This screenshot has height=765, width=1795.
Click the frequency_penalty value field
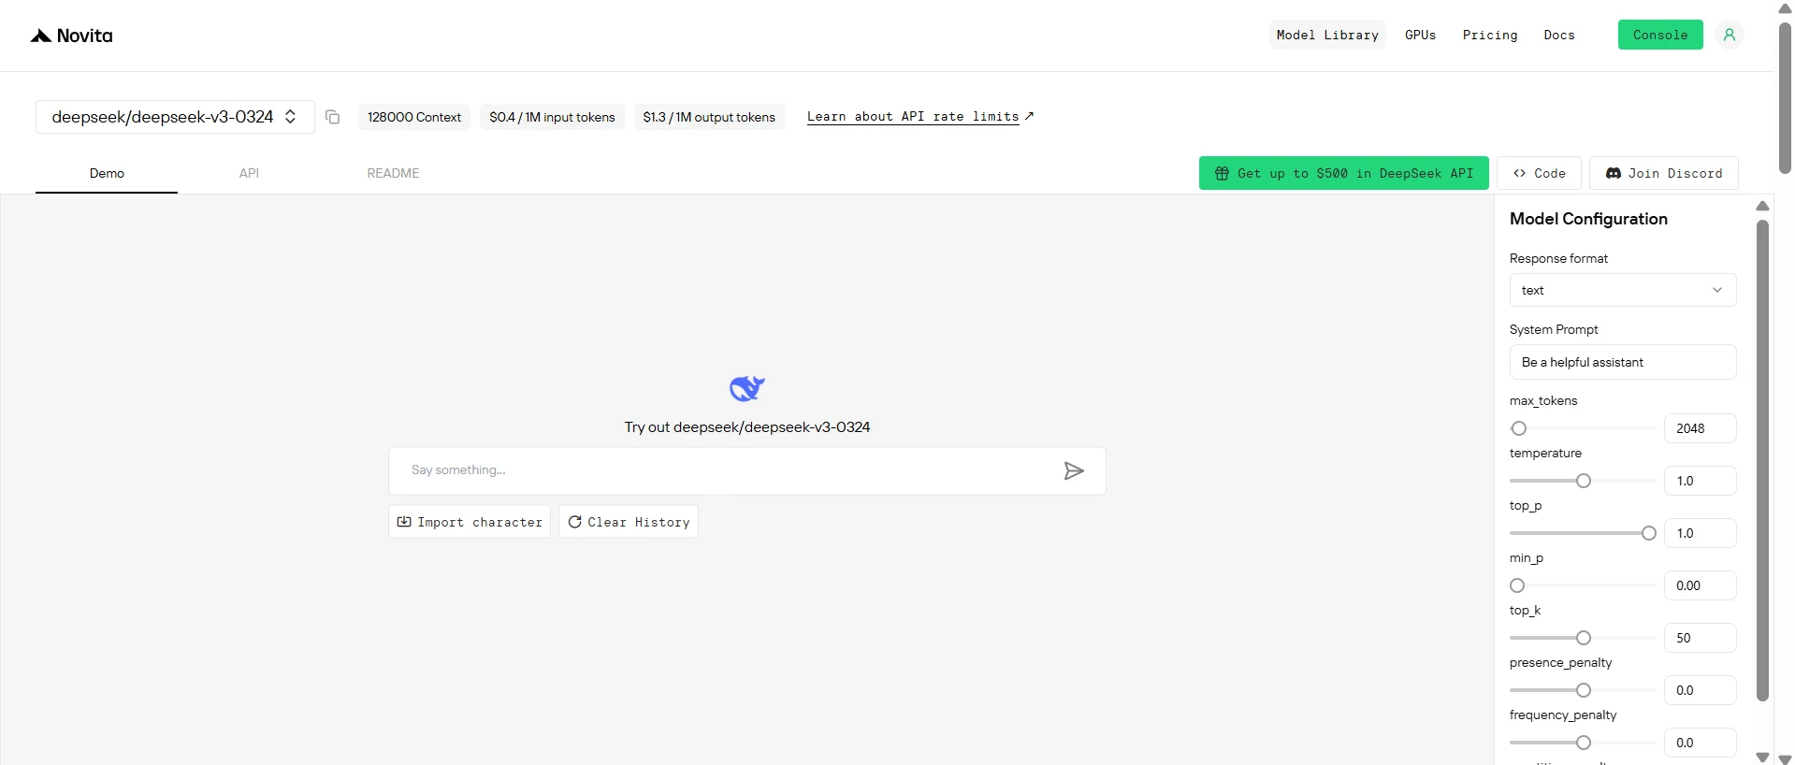1701,743
